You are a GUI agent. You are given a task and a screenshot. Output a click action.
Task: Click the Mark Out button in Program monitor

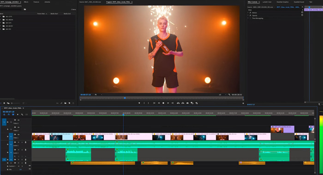click(x=148, y=103)
